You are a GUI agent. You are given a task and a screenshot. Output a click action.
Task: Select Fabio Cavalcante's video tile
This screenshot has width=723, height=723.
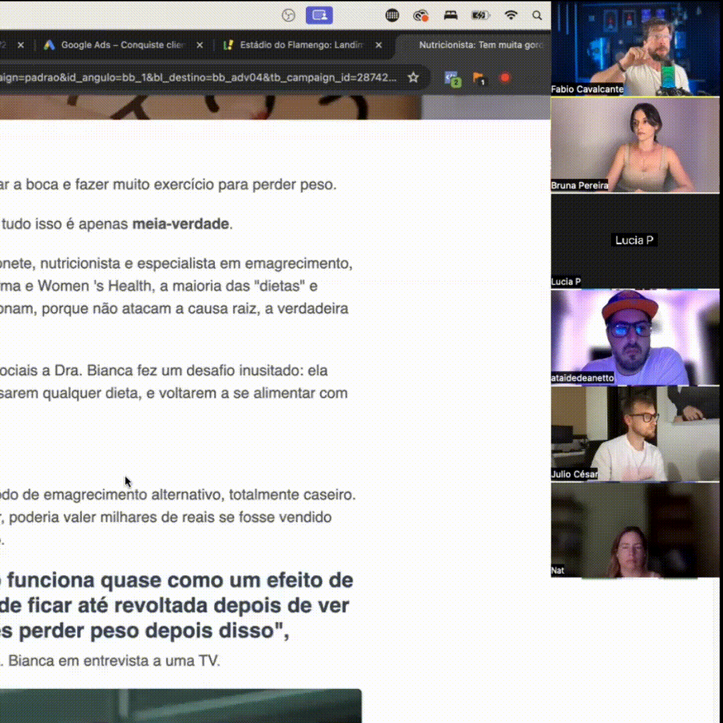coord(635,48)
